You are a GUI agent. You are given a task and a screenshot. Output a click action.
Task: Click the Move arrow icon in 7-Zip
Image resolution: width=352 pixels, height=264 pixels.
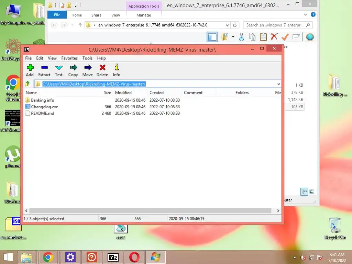(x=88, y=70)
